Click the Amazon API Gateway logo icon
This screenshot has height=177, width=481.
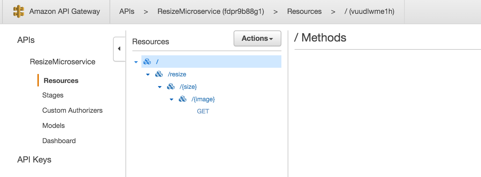19,11
